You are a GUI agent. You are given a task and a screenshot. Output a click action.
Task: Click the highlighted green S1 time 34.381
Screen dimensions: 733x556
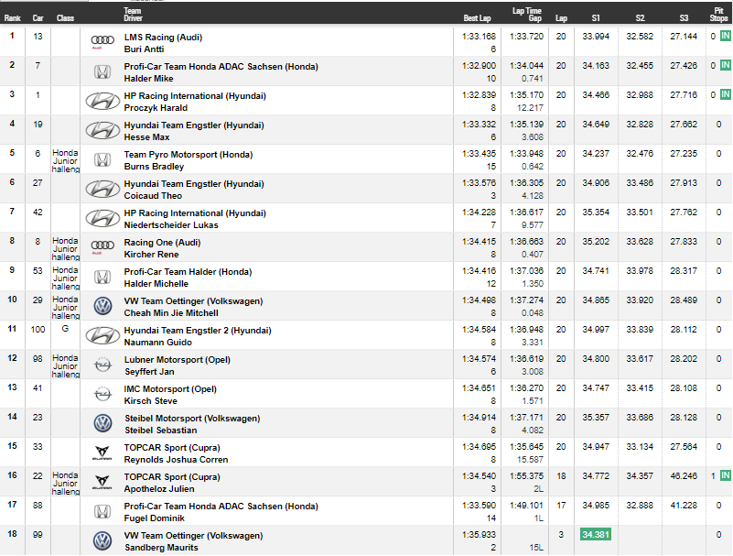[596, 534]
